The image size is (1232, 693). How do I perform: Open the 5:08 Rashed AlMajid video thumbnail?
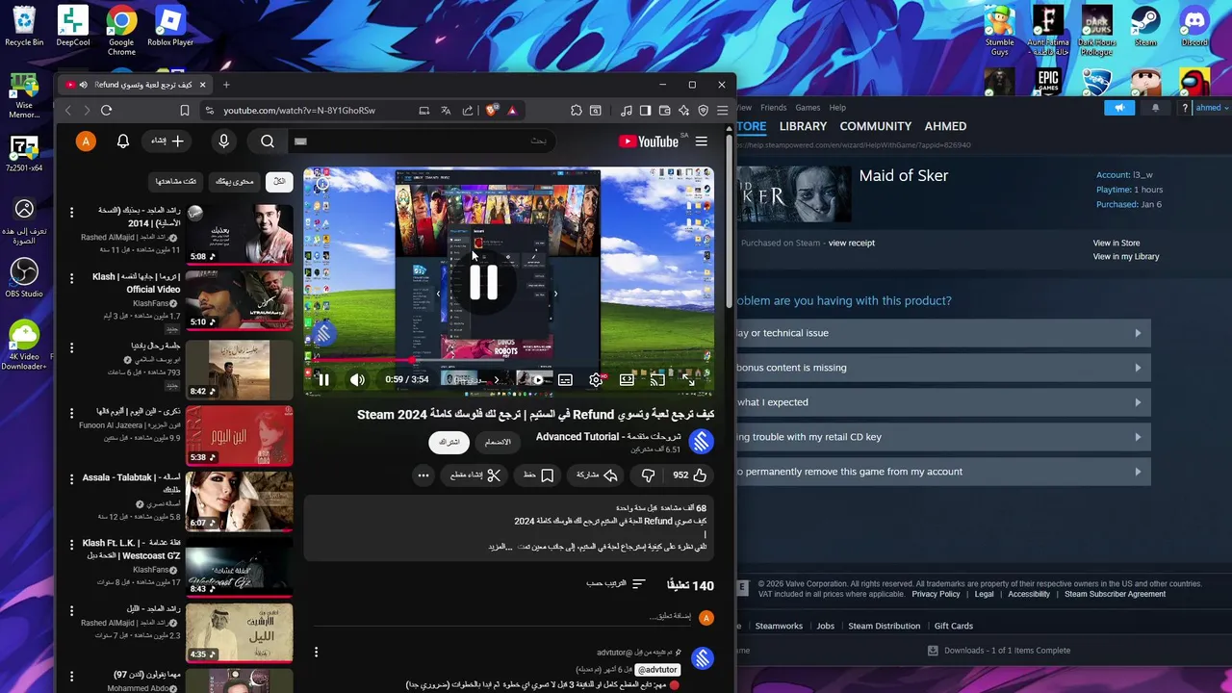pos(239,234)
